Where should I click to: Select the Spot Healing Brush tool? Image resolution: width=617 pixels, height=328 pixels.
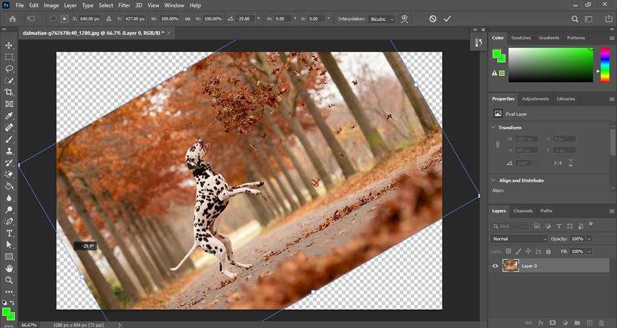point(9,127)
